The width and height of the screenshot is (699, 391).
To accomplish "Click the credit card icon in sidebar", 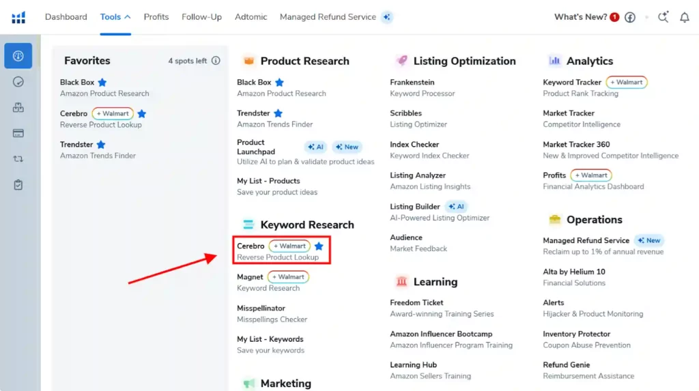I will click(18, 133).
